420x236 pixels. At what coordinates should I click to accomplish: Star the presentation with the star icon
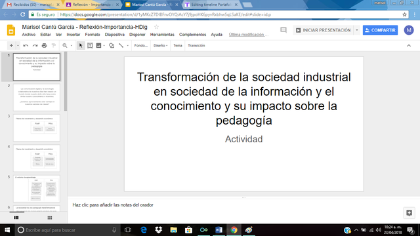(156, 27)
